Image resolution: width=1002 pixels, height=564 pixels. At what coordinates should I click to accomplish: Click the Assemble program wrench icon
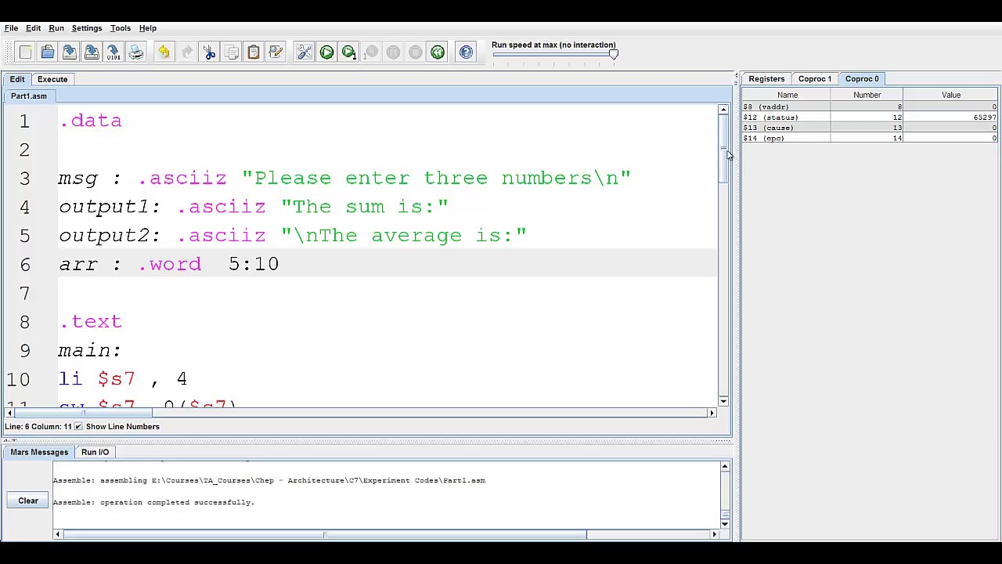[305, 52]
